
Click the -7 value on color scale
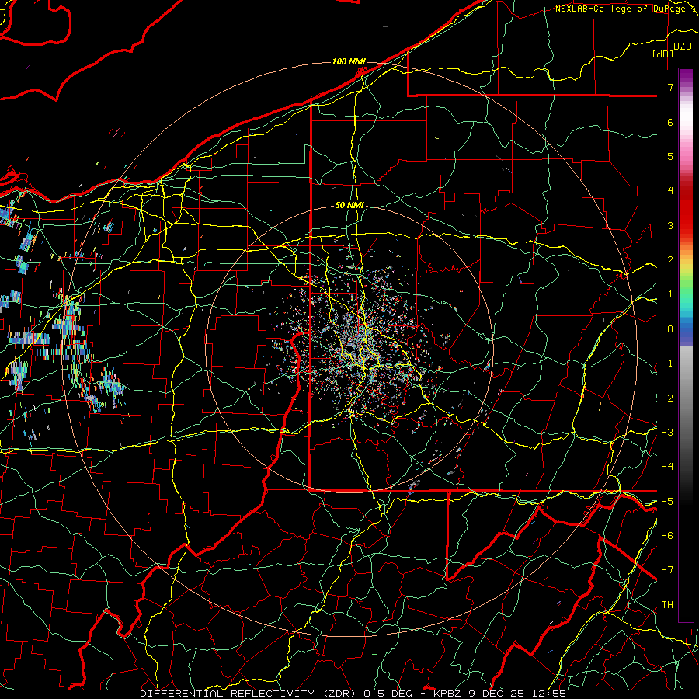(667, 570)
